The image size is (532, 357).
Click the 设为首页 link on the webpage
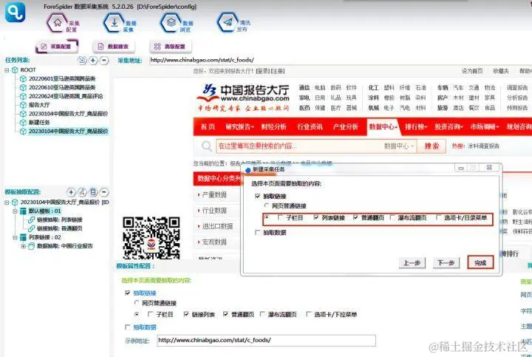pos(472,71)
